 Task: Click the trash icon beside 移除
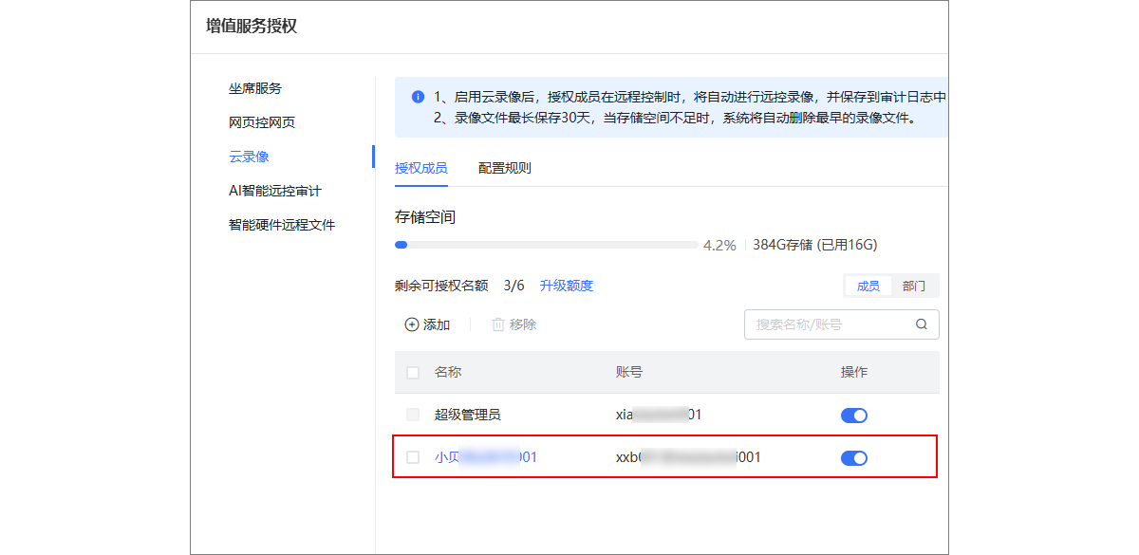(497, 324)
